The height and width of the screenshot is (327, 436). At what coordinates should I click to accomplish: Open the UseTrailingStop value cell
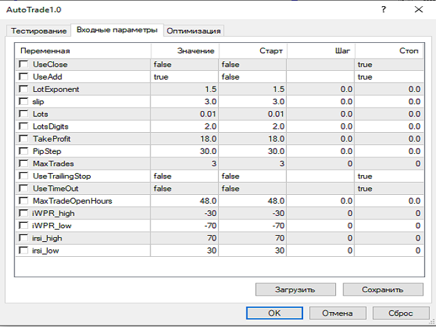pos(185,176)
